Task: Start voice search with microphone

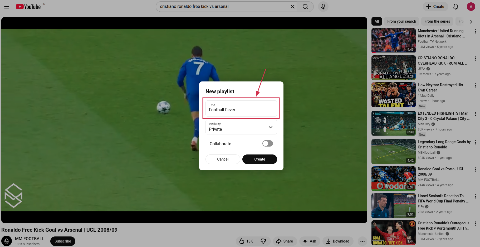Action: click(323, 7)
